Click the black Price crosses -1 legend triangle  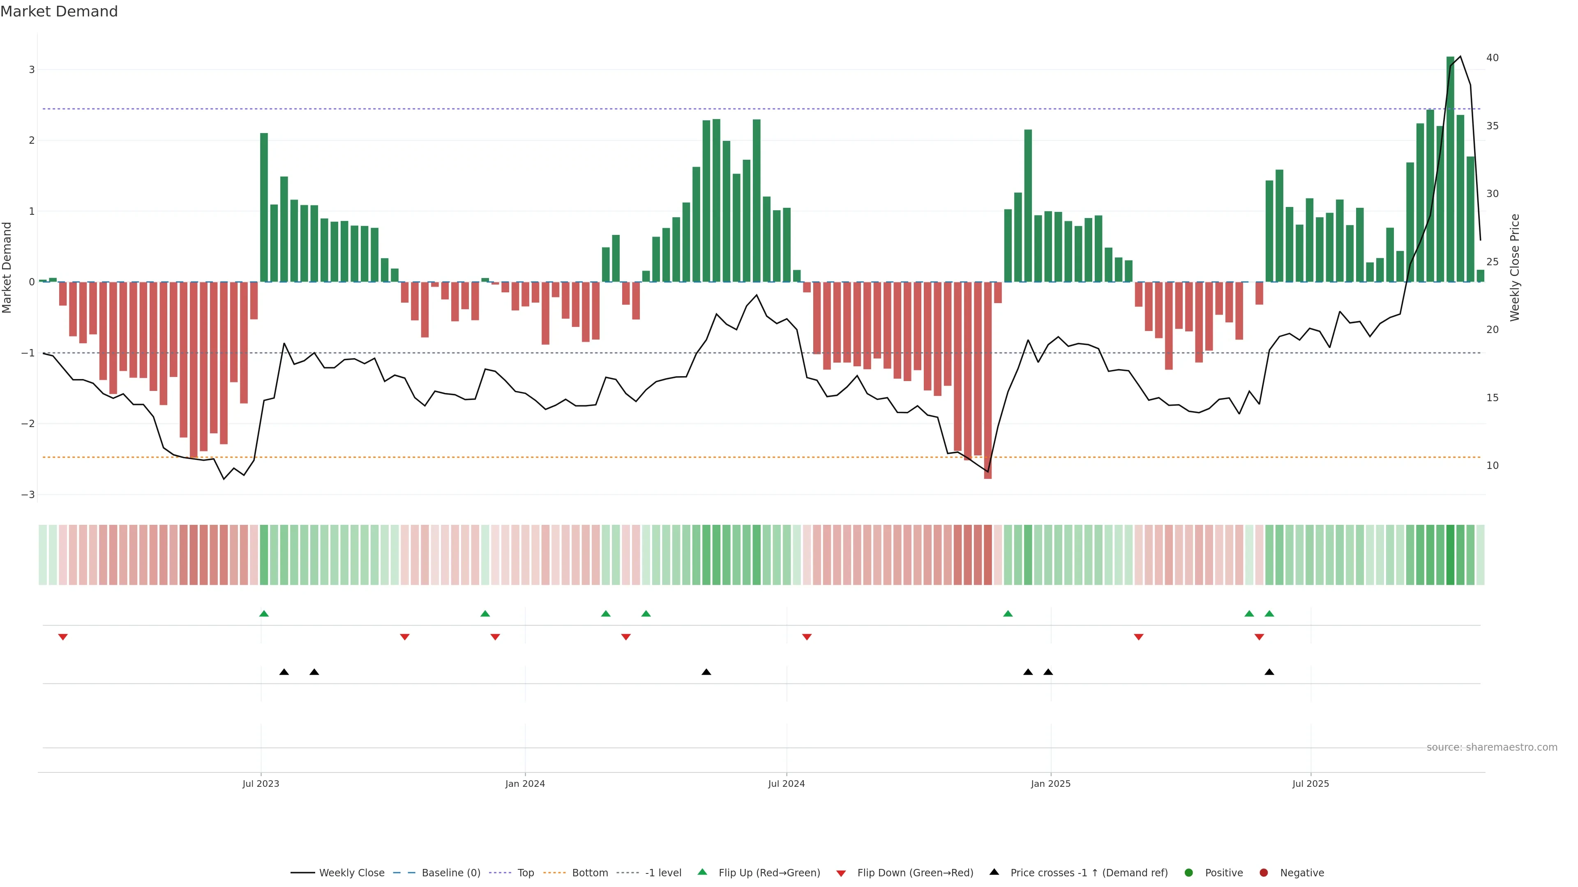point(994,872)
